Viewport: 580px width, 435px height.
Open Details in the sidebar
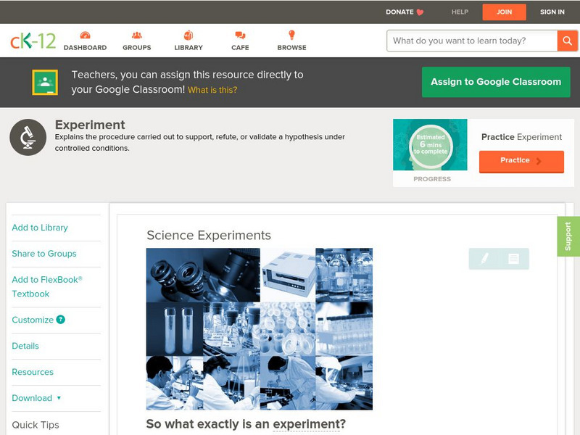coord(25,346)
